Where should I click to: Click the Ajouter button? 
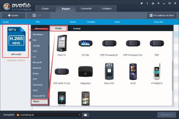[13, 15]
